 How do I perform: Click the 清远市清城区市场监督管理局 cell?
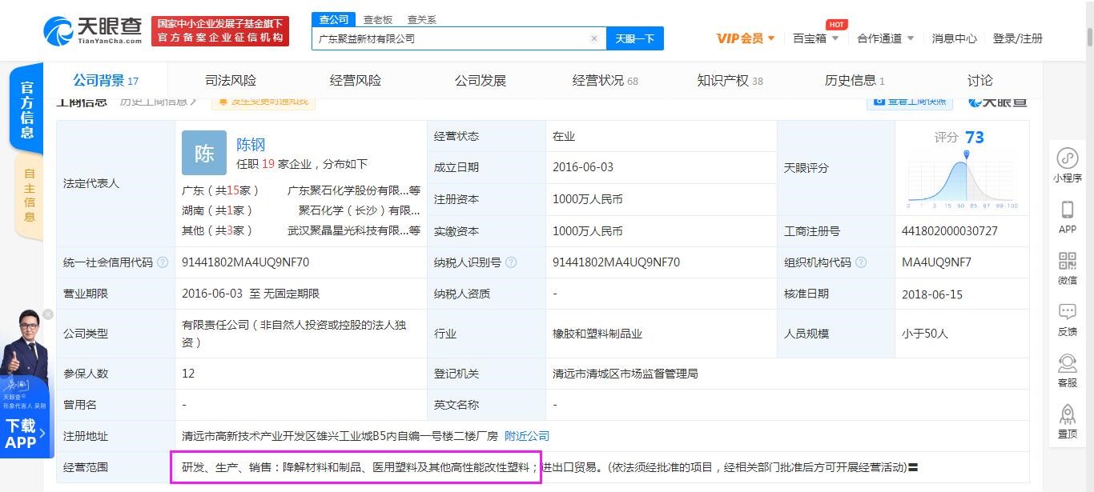point(625,373)
